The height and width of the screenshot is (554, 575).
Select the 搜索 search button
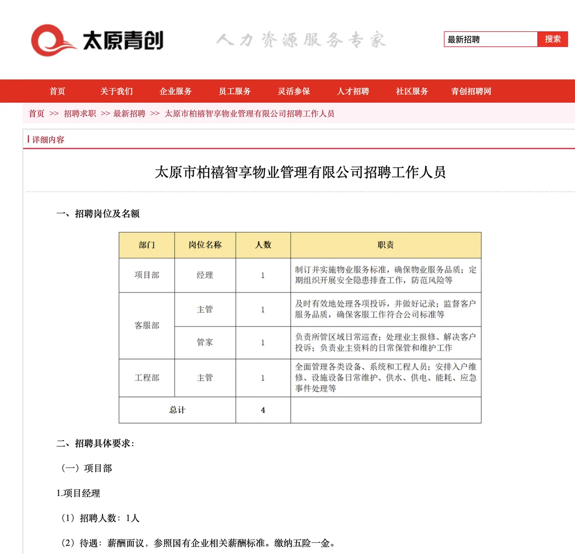tap(553, 39)
